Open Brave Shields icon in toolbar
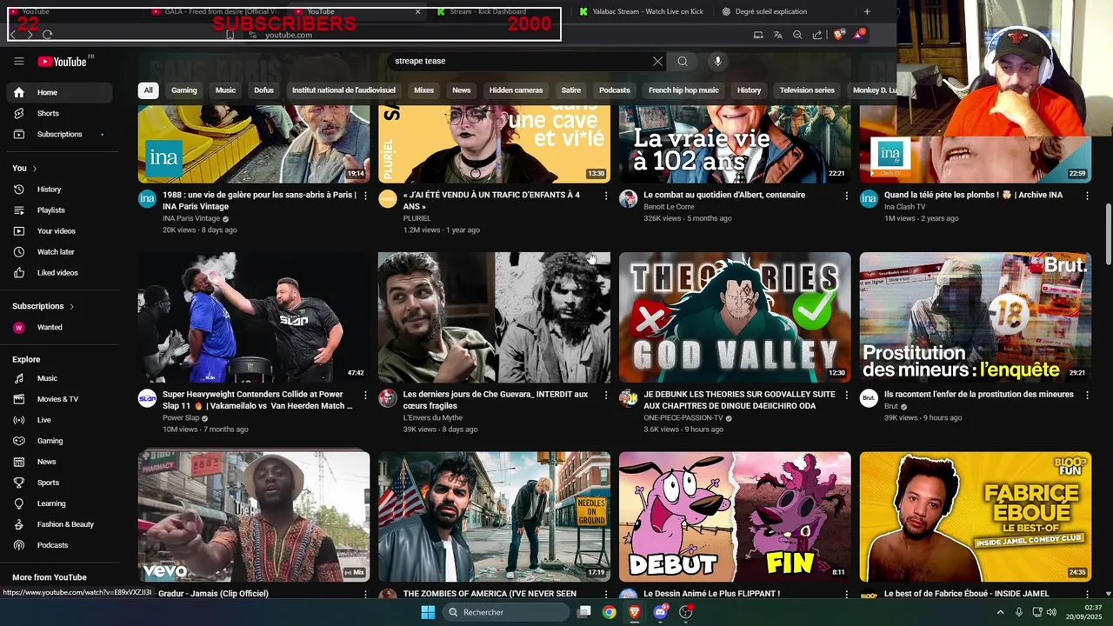1113x626 pixels. tap(839, 35)
